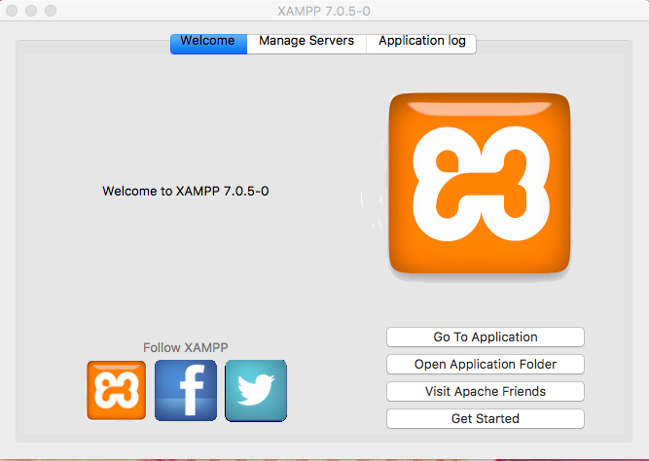Open the XAMPP Facebook page icon
This screenshot has height=461, width=649.
click(186, 390)
